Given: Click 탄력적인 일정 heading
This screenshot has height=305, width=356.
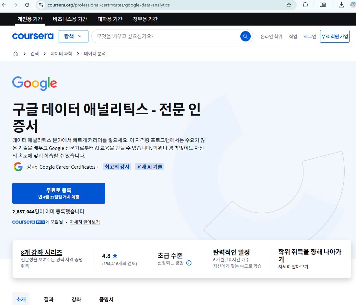Looking at the screenshot, I should (x=231, y=252).
